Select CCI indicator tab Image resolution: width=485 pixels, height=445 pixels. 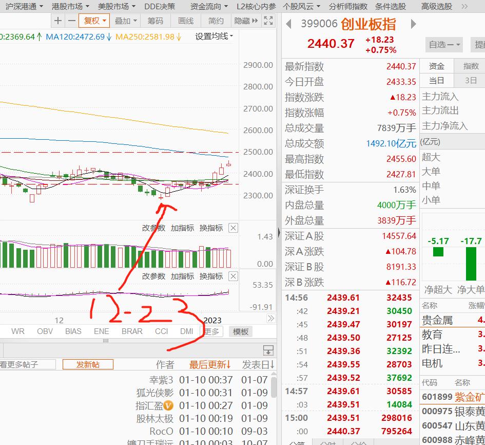click(x=161, y=331)
